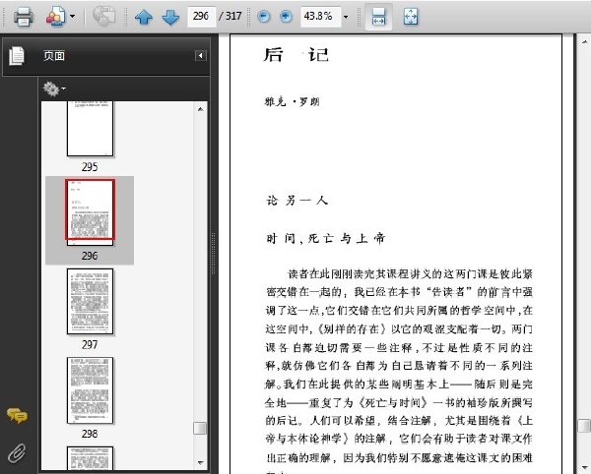The image size is (591, 474).
Task: Open the zoom percentage dropdown arrow
Action: point(346,17)
